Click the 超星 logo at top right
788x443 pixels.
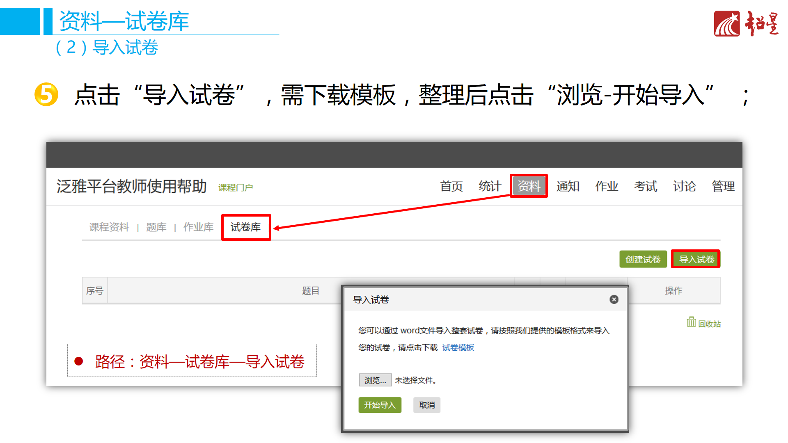[745, 24]
